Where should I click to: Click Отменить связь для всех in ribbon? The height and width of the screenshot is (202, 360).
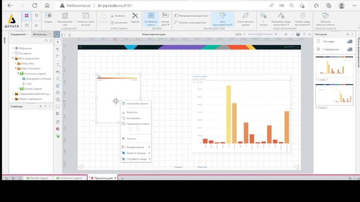85,19
